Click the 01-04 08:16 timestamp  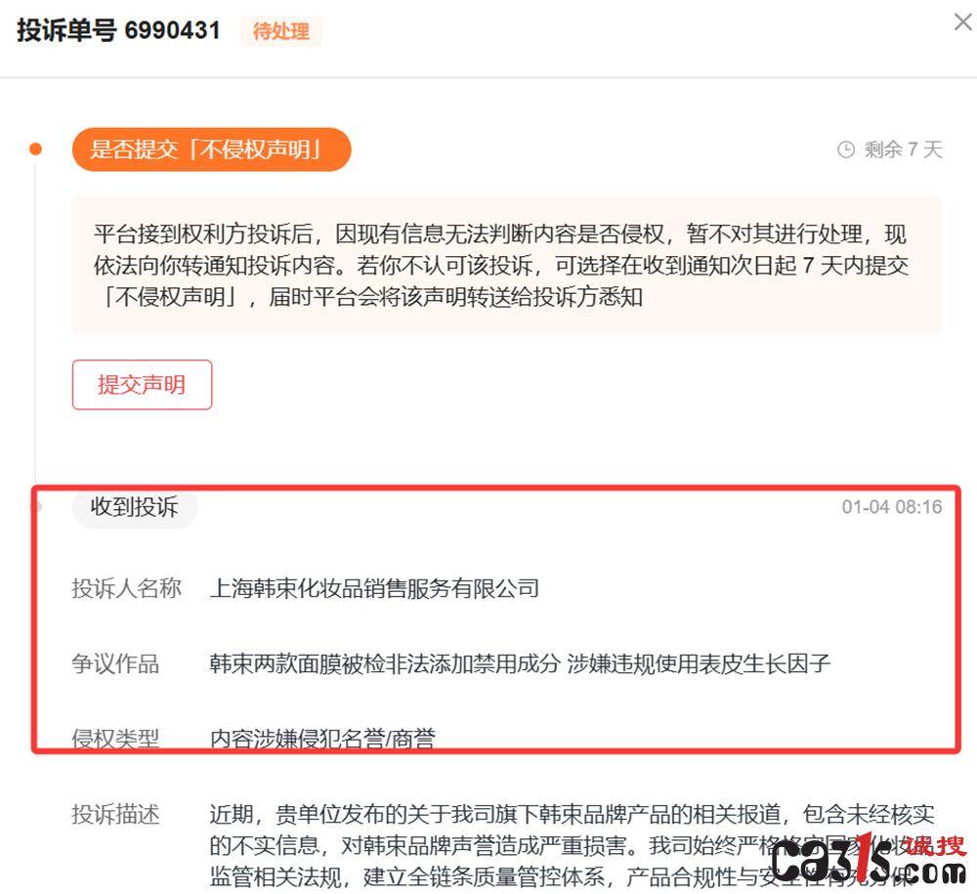click(892, 507)
